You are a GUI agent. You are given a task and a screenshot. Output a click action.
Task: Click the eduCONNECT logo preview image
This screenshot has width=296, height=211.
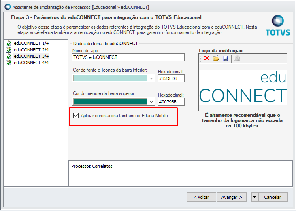[243, 87]
